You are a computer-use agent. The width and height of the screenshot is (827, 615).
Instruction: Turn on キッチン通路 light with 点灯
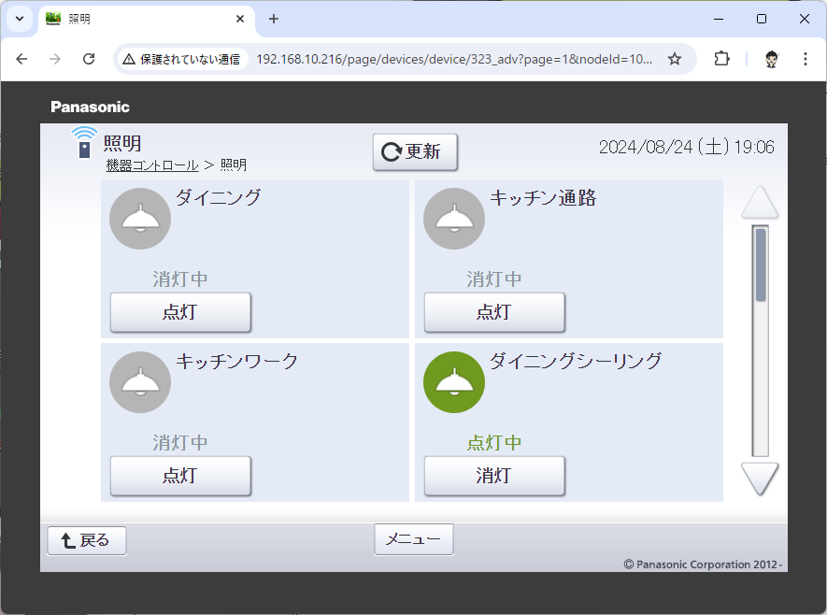click(x=494, y=312)
